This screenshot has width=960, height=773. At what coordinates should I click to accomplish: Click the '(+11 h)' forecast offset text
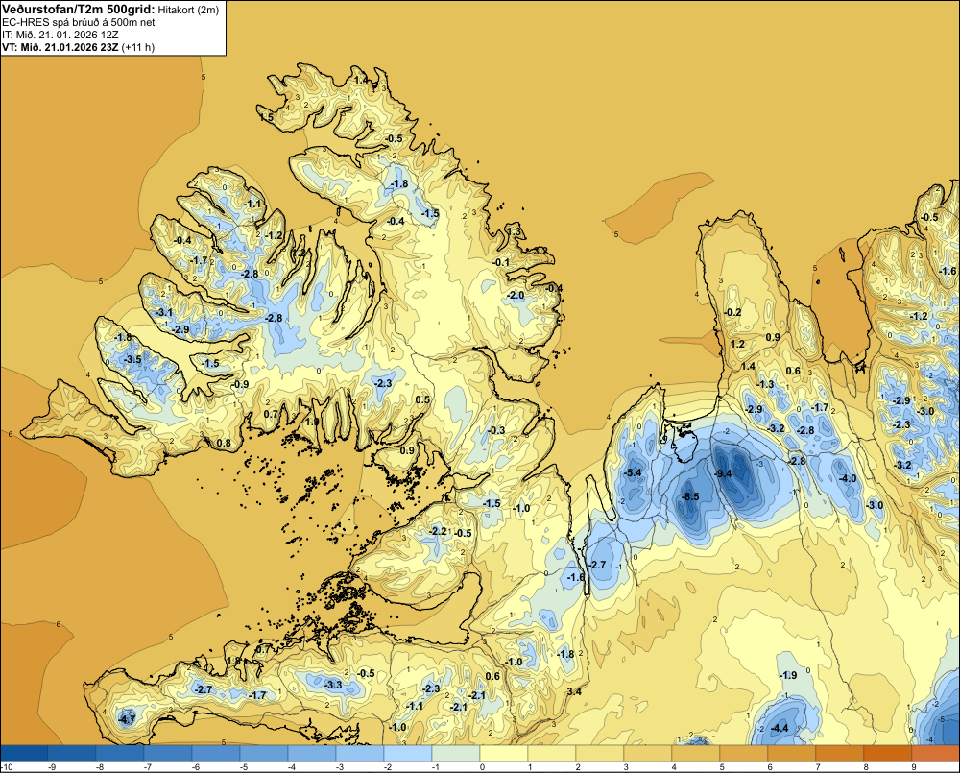pos(138,47)
